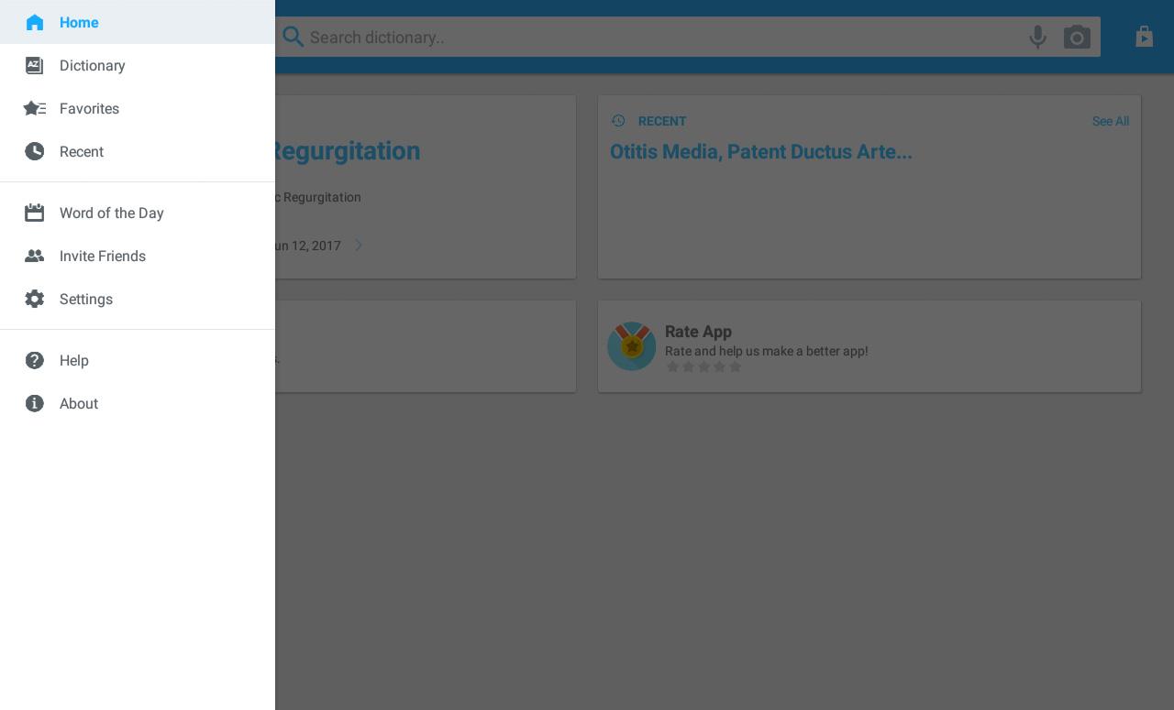Tap the microphone voice search icon
This screenshot has height=710, width=1174.
1037,37
